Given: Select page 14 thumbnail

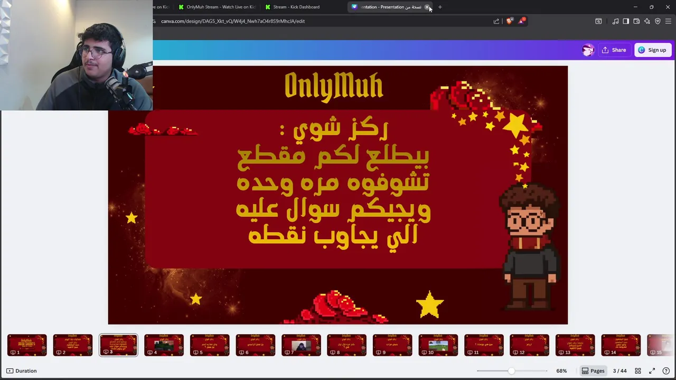Looking at the screenshot, I should pos(621,345).
